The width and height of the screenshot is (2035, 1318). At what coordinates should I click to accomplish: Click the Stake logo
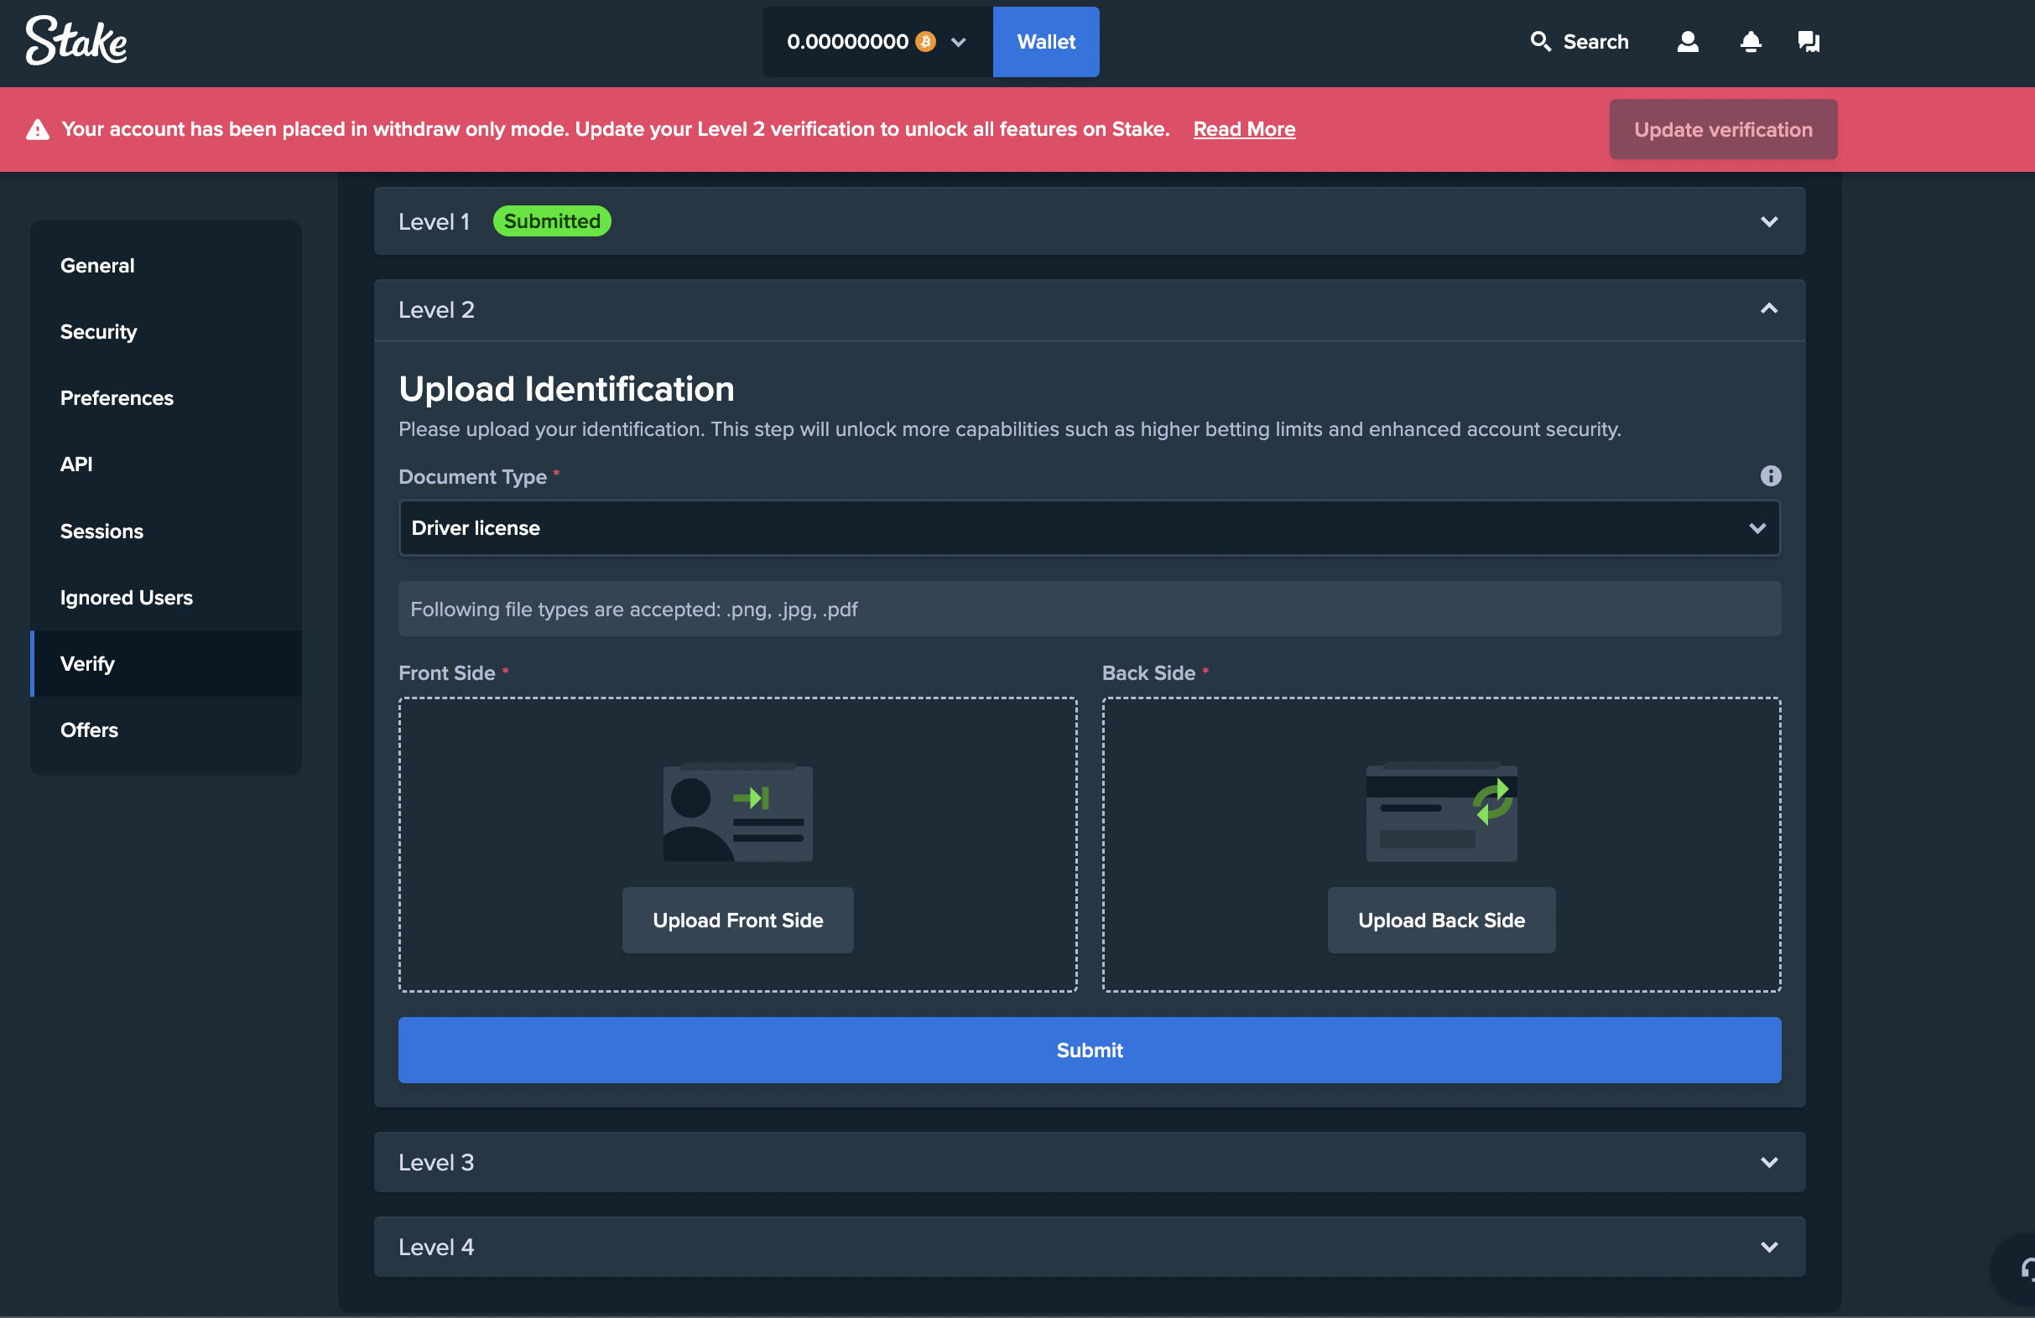pos(75,39)
